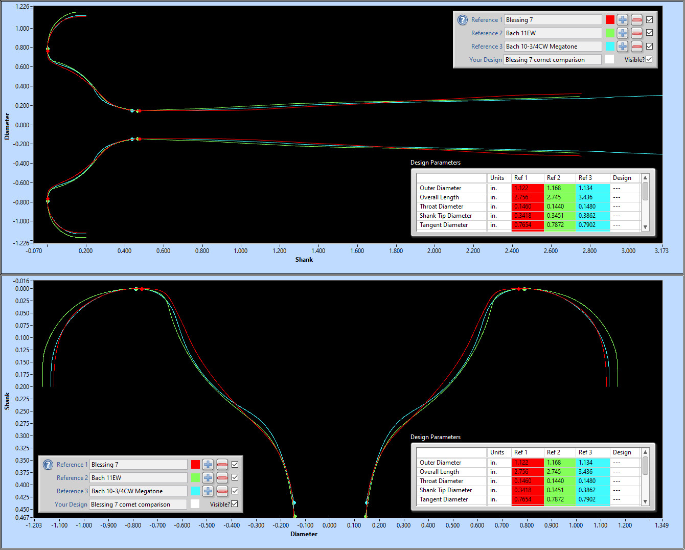Click minus button for Bach 11EW in top legend

pyautogui.click(x=636, y=33)
